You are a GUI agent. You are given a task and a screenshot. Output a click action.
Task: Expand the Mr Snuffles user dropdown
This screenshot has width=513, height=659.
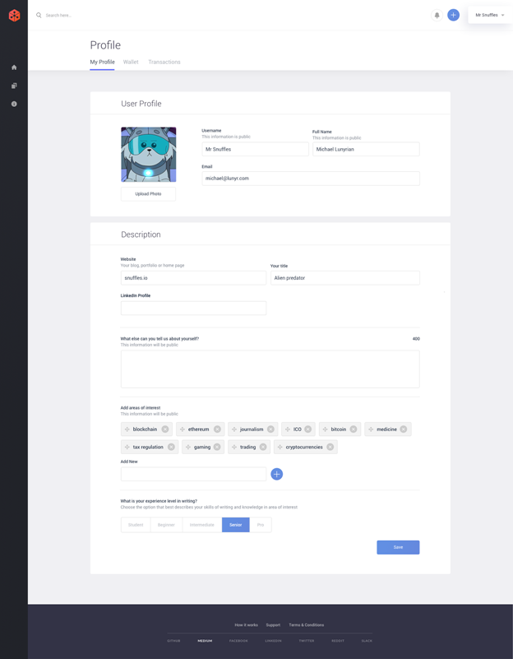coord(489,15)
